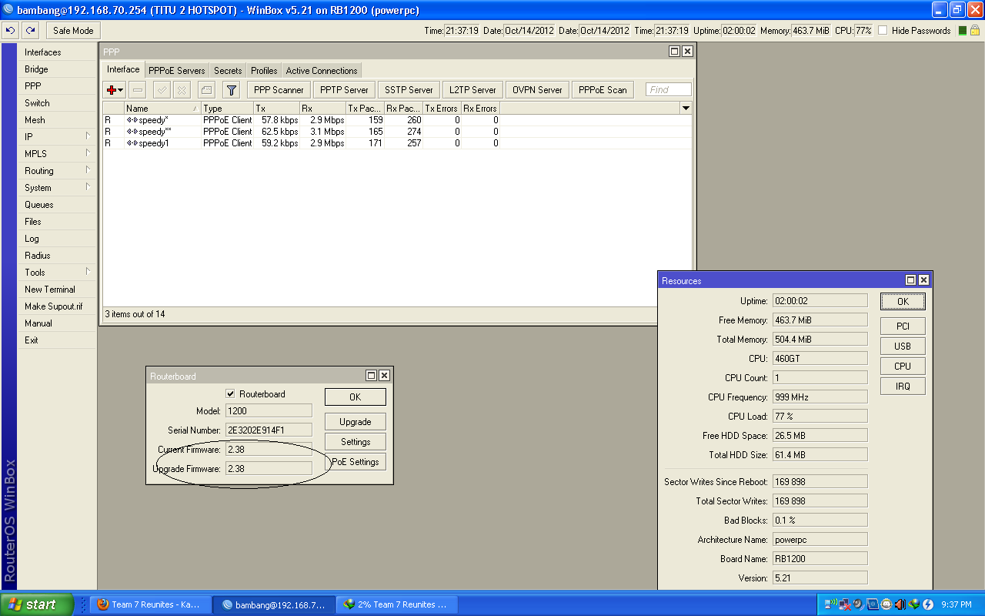Open Firefox Team 7 Reunites taskbar item

pos(150,604)
